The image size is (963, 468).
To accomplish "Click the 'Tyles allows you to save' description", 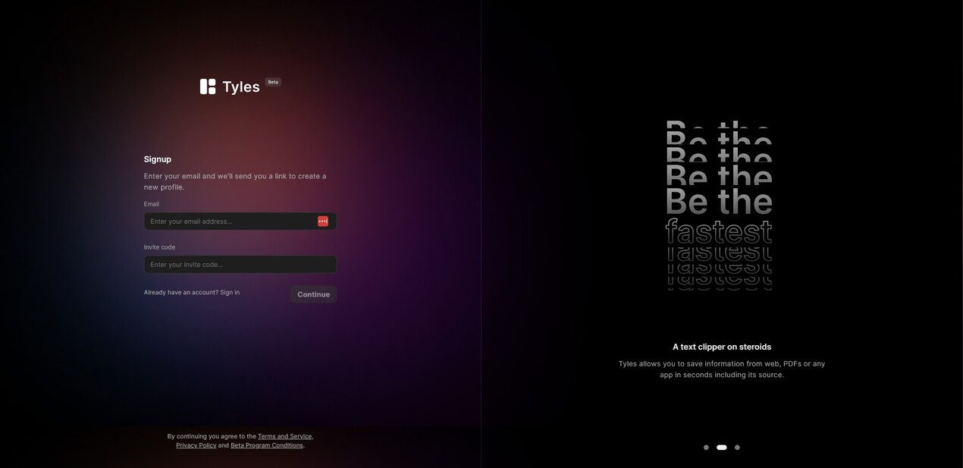I will click(x=722, y=369).
